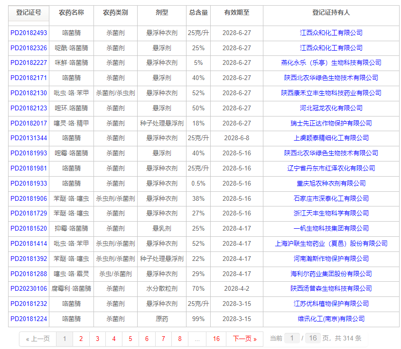View details for PD20182171
This screenshot has width=401, height=349.
tap(28, 78)
